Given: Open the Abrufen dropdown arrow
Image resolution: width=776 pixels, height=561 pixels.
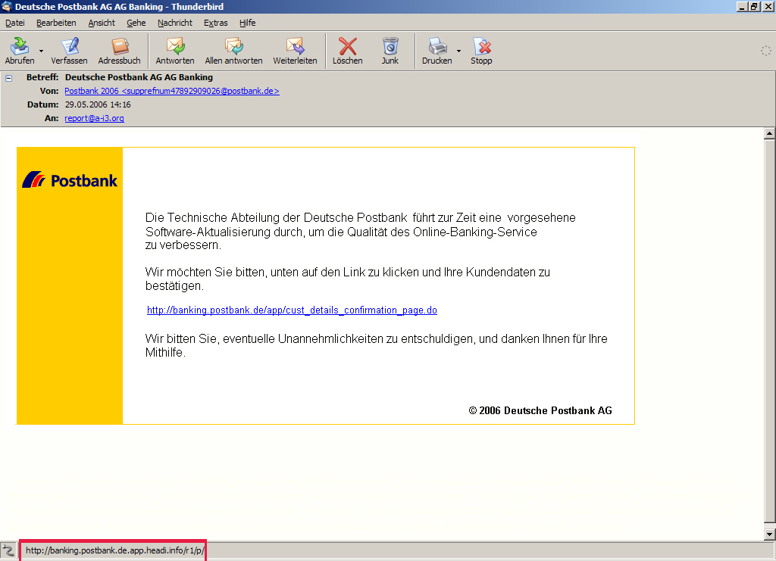Looking at the screenshot, I should 41,51.
